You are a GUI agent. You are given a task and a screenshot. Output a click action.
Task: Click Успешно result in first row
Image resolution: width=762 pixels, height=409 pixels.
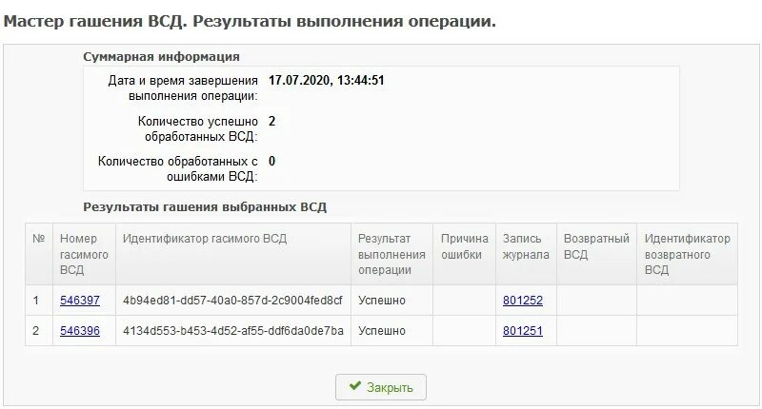coord(381,301)
